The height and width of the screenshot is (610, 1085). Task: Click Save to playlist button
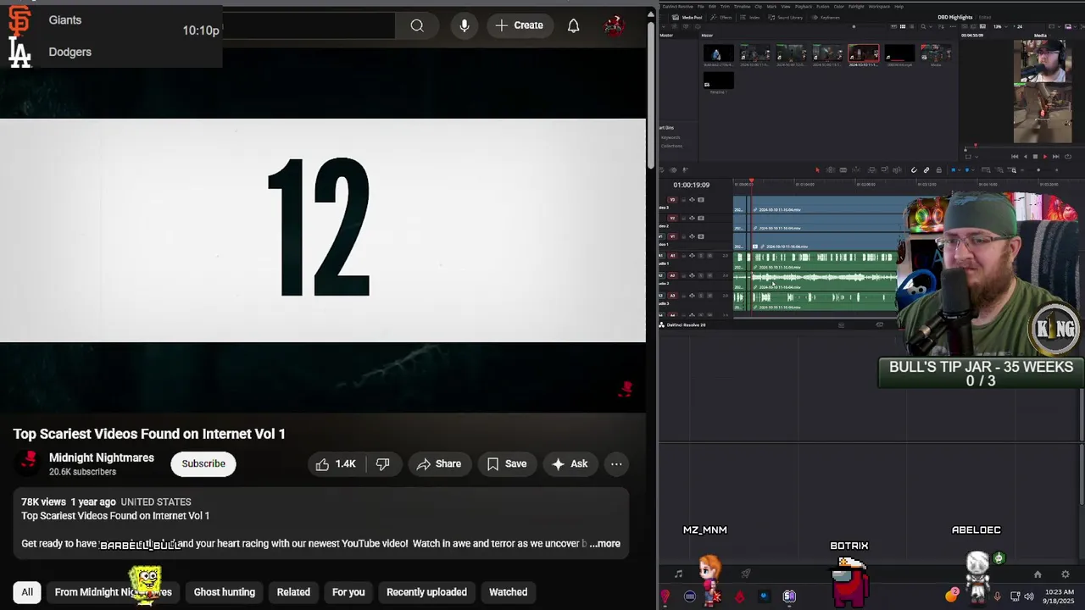coord(507,463)
